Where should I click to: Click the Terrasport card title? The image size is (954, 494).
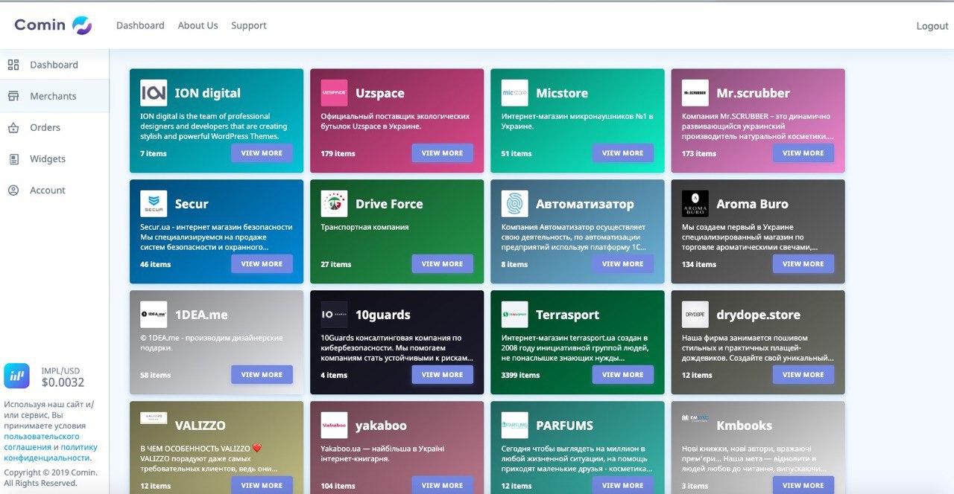click(567, 315)
